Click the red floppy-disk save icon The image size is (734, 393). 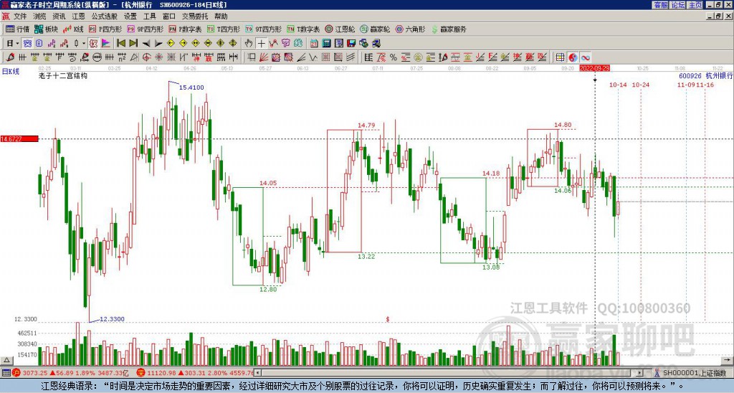click(351, 44)
